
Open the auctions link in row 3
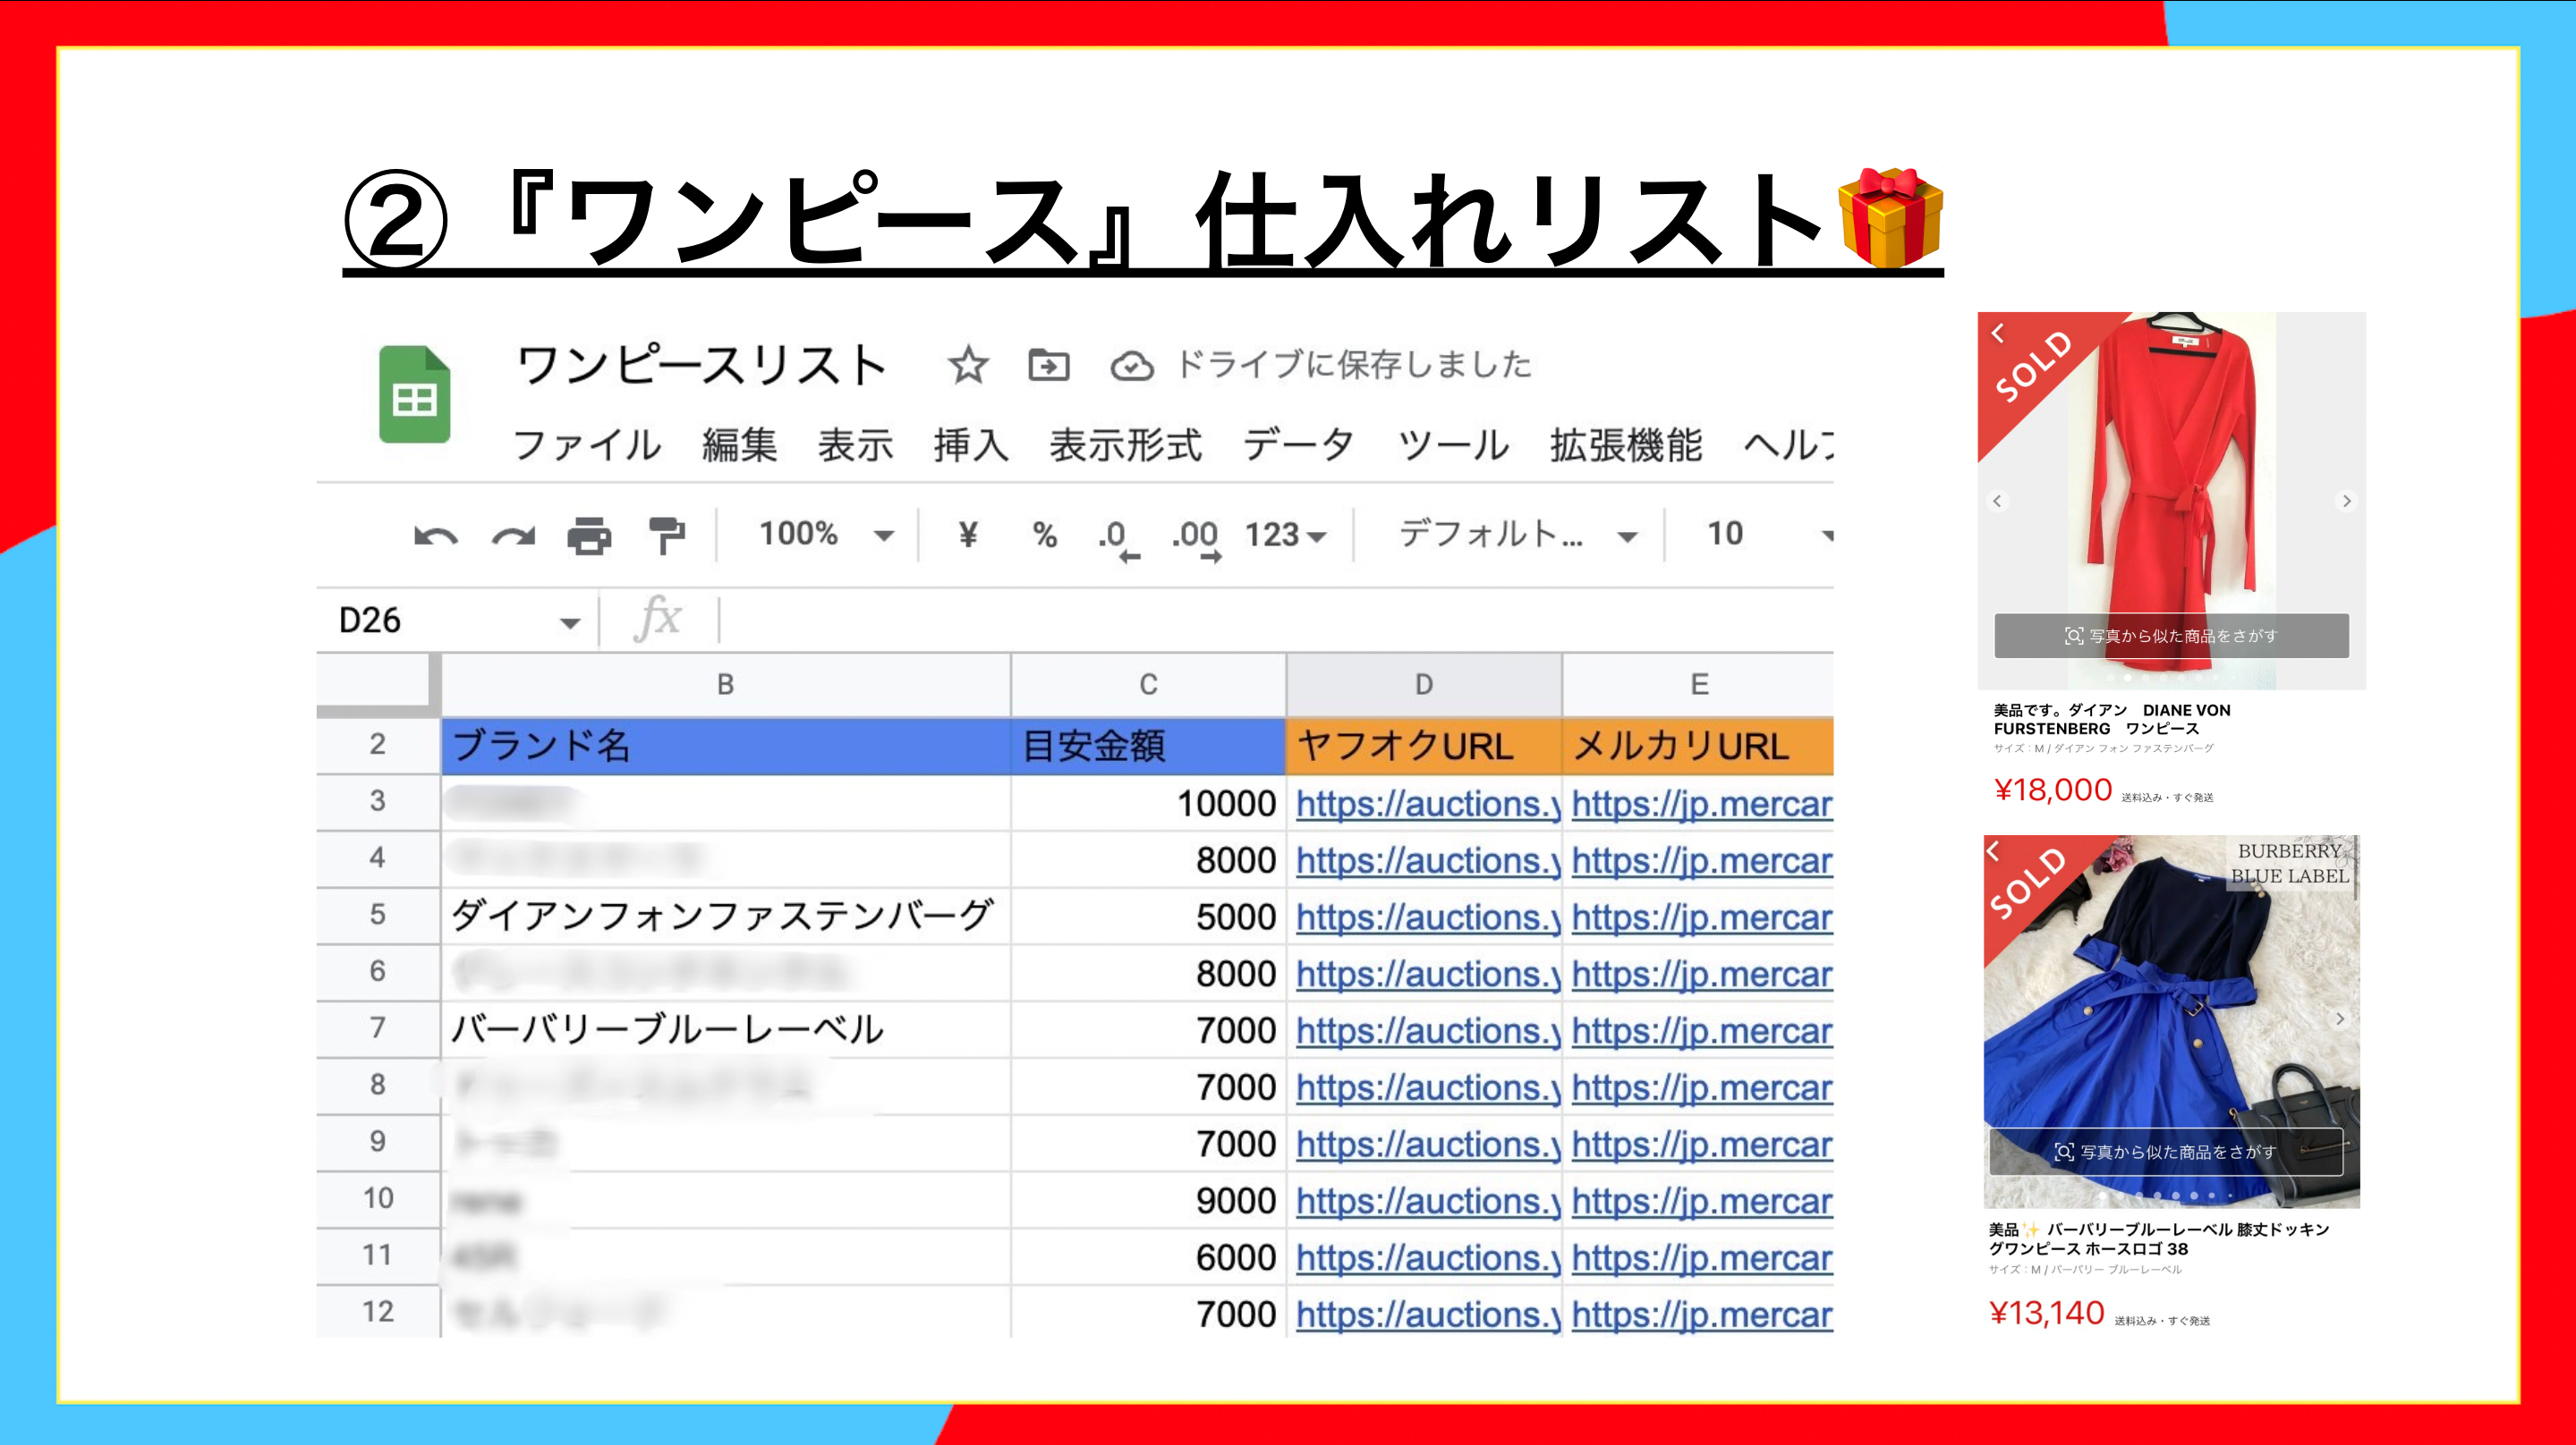pos(1426,804)
